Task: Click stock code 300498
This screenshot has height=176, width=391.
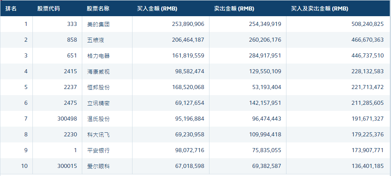Action: click(67, 119)
